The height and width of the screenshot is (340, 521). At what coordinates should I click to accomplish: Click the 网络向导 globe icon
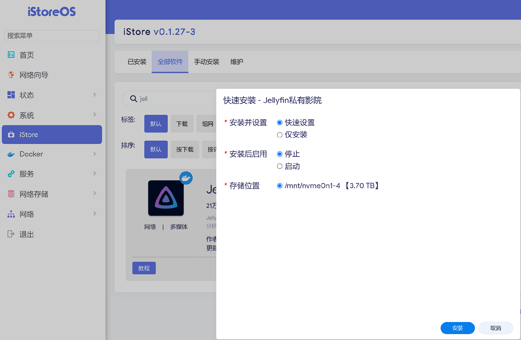coord(11,75)
